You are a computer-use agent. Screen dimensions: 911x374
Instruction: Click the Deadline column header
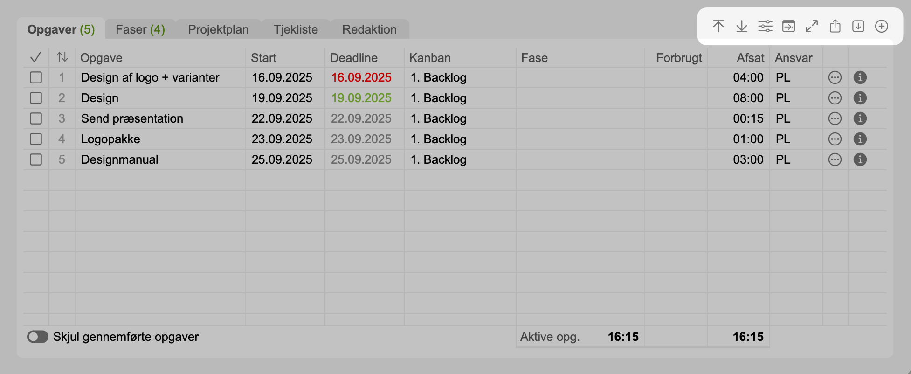click(354, 58)
